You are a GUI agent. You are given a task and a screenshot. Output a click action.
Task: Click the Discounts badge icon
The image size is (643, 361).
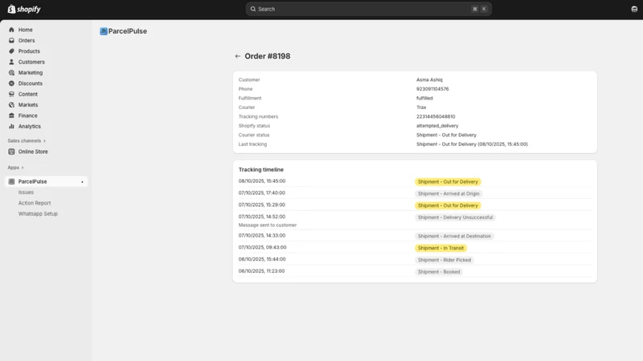tap(11, 83)
